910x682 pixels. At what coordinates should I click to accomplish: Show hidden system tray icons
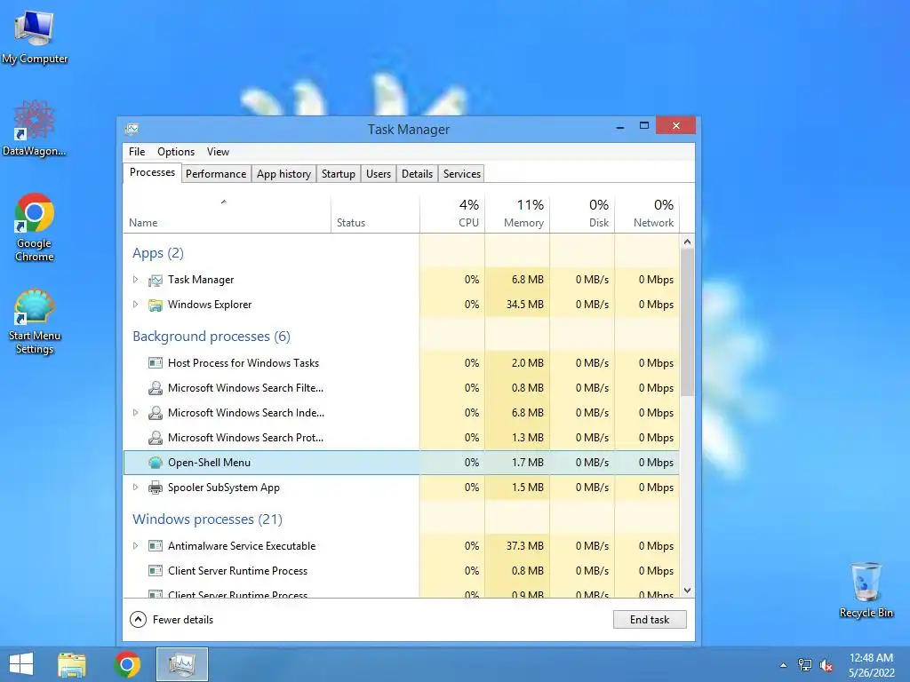[x=784, y=666]
